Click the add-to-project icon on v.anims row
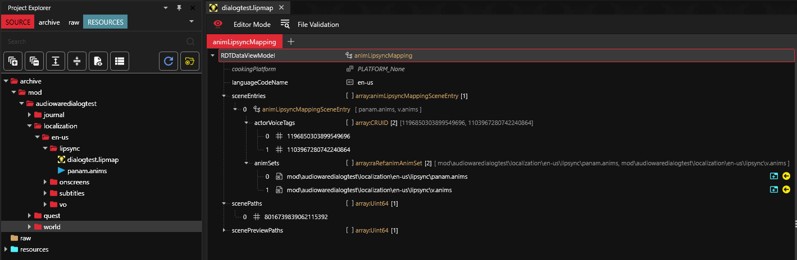 773,190
